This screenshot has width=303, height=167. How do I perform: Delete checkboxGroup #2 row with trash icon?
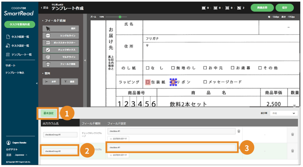coord(292,151)
